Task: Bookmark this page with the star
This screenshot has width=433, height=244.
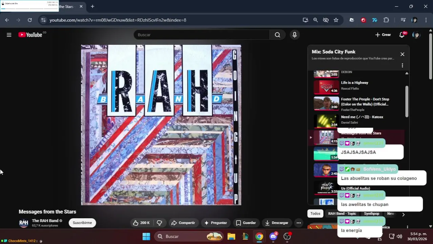Action: pyautogui.click(x=336, y=20)
